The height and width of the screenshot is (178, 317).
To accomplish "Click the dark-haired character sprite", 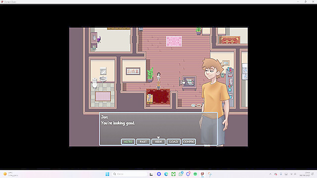I will point(158,76).
